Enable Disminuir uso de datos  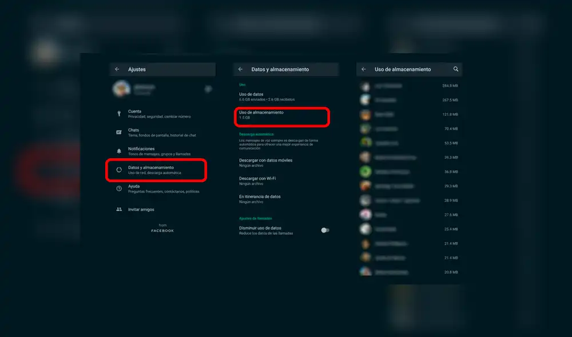(325, 229)
